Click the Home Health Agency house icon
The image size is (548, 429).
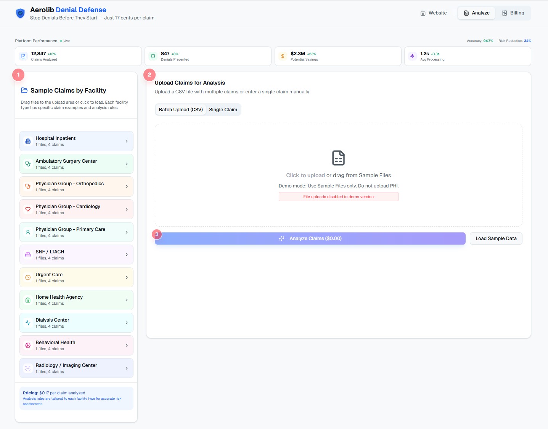[27, 300]
